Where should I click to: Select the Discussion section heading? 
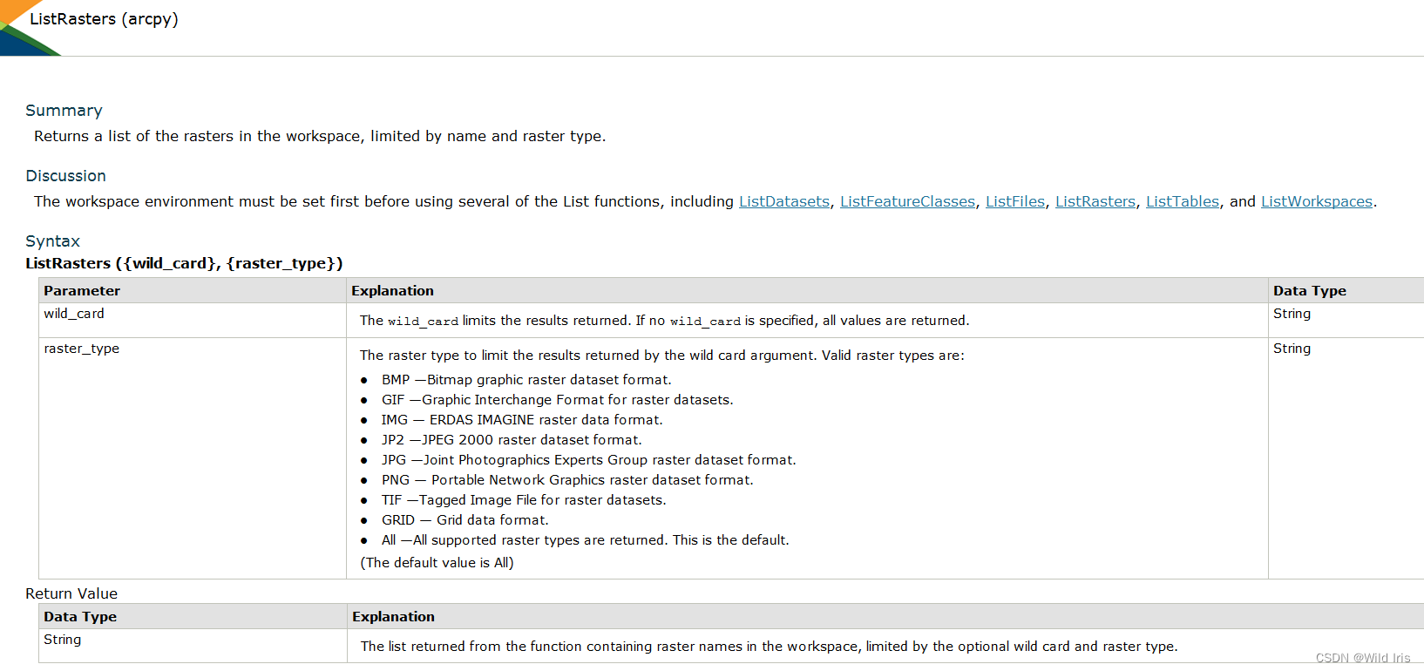[65, 176]
